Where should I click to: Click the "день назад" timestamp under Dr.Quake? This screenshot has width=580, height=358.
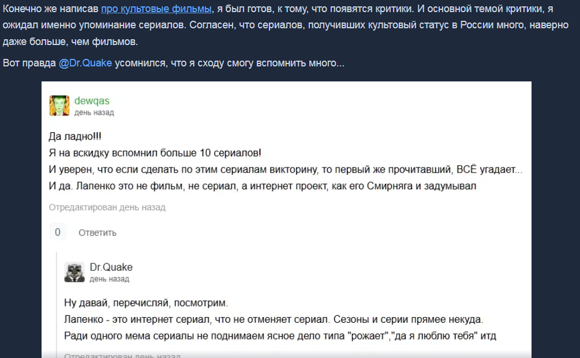(109, 279)
